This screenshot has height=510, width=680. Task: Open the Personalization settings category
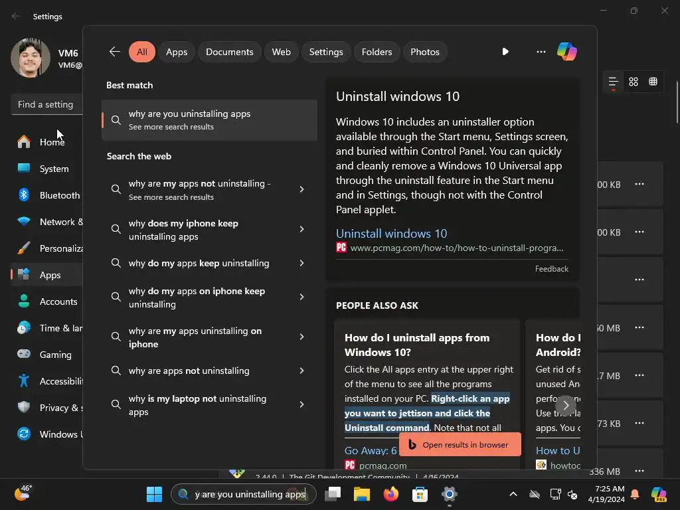point(48,248)
